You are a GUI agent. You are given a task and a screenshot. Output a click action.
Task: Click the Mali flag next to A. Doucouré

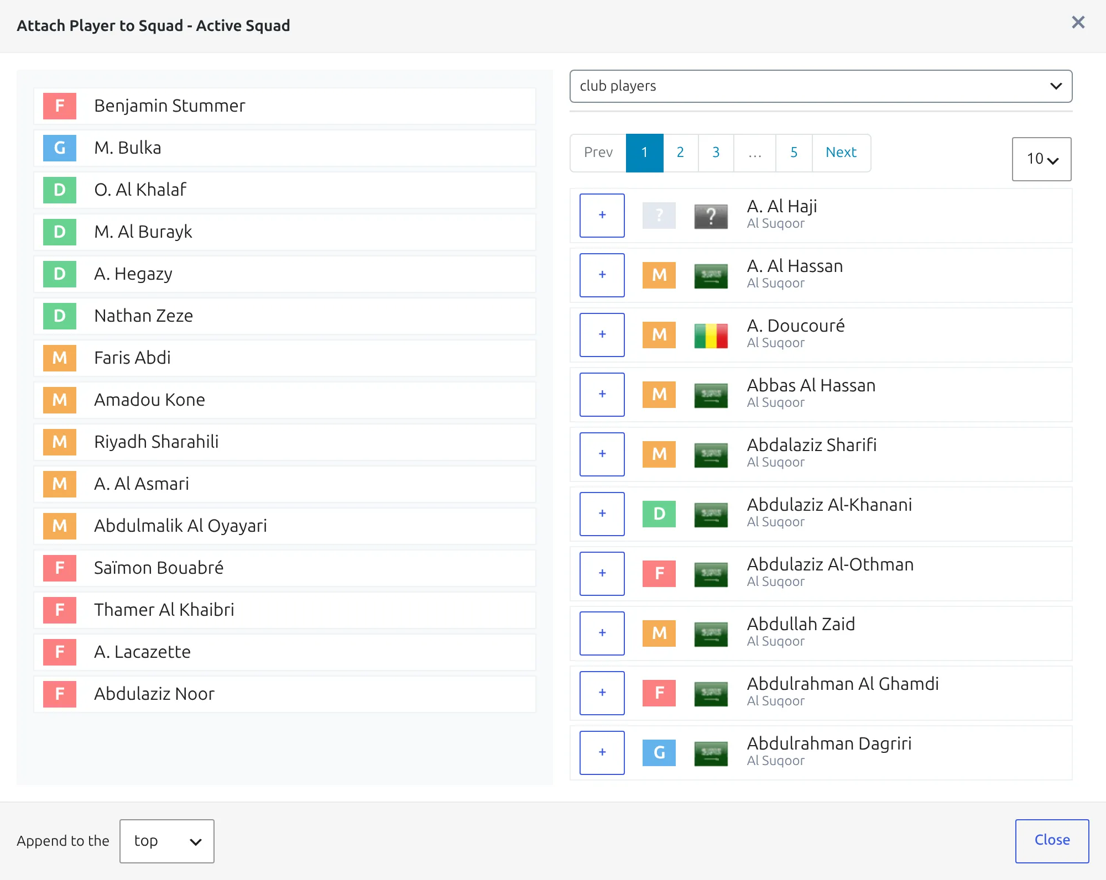[x=711, y=336]
